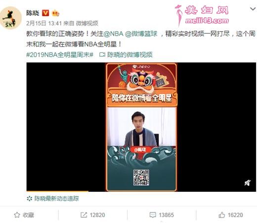Click the 2月15日 13:41 timestamp
Image resolution: width=257 pixels, height=224 pixels.
(44, 23)
